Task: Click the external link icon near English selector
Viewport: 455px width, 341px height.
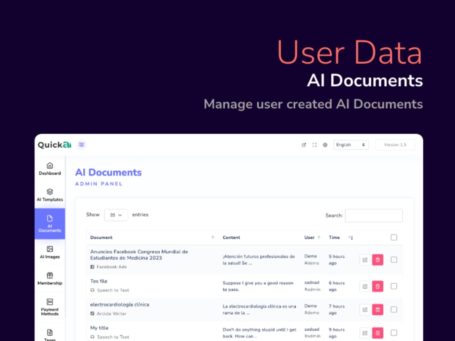Action: click(x=304, y=145)
